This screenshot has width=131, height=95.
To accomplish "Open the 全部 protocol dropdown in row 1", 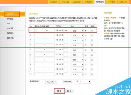I will pyautogui.click(x=78, y=31).
